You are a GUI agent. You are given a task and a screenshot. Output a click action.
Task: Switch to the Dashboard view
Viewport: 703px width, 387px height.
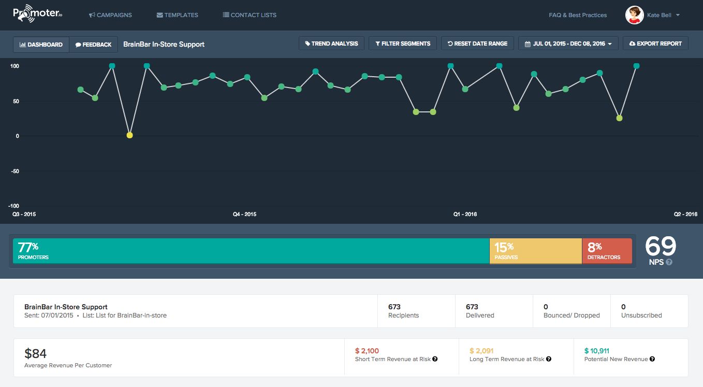[41, 45]
